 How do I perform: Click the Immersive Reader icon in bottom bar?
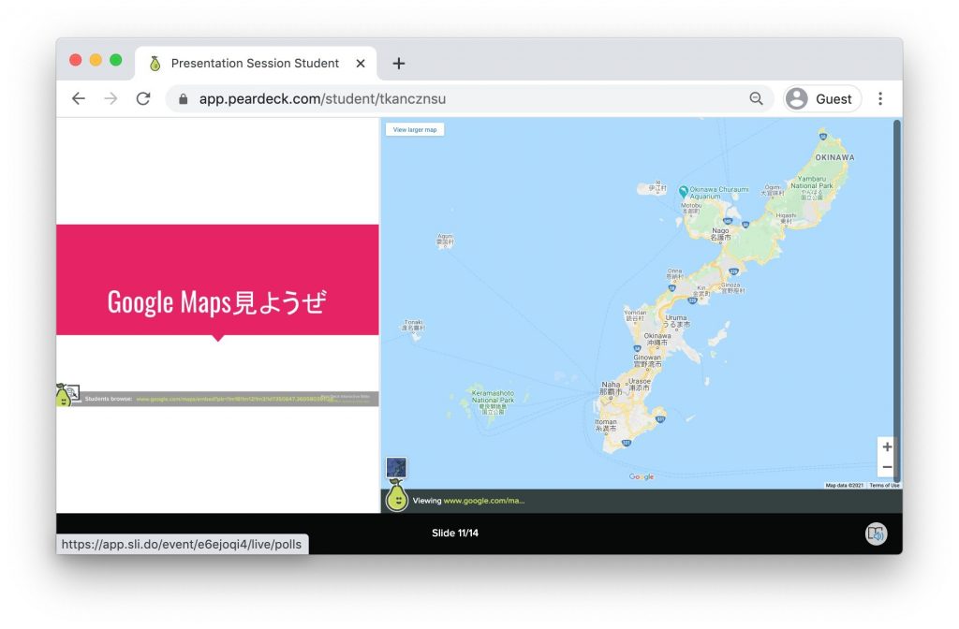pyautogui.click(x=876, y=534)
